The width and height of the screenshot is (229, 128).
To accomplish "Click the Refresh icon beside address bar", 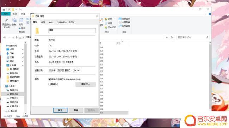I will (x=172, y=38).
